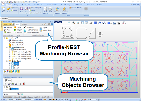Toggle grid snap in status bar
Image resolution: width=141 pixels, height=101 pixels.
click(45, 100)
